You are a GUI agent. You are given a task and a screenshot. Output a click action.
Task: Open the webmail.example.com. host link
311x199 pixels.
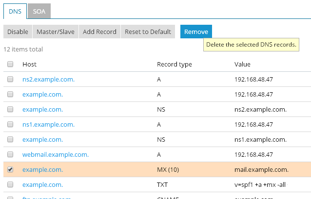tap(55, 154)
